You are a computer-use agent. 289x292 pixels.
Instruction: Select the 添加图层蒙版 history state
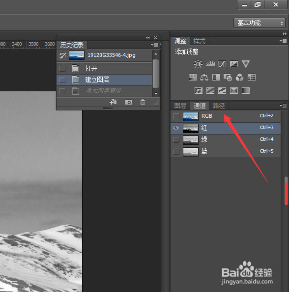tap(104, 91)
